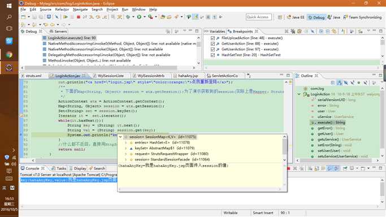Uncheck FileUploadAction line 48 breakpoint
Image resolution: width=386 pixels, height=217 pixels.
(212, 38)
